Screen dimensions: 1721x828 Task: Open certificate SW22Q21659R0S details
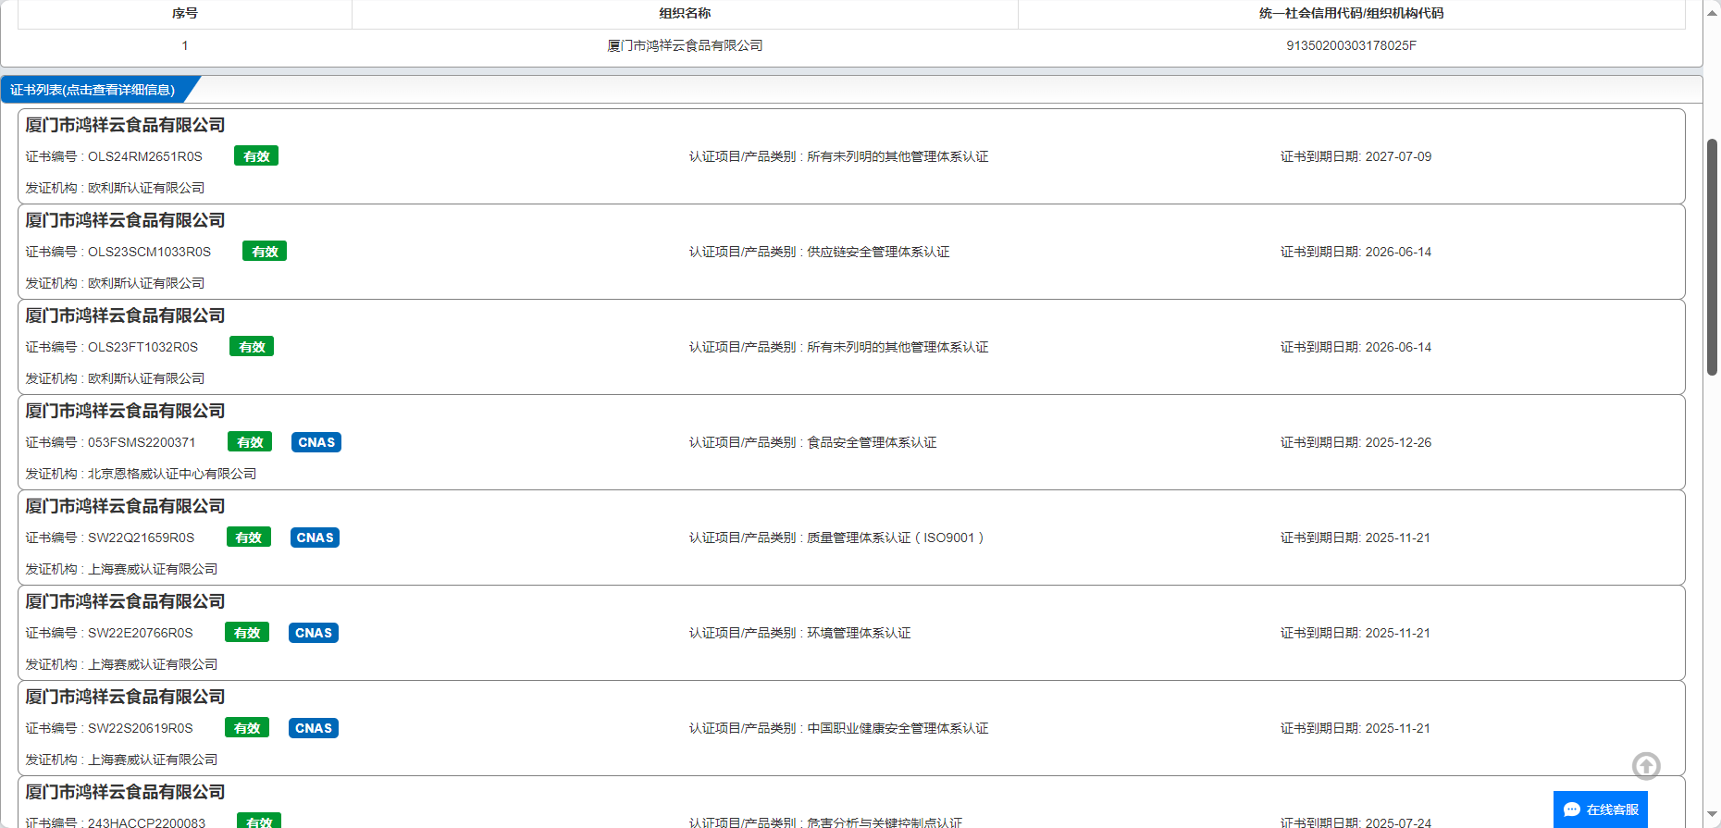click(851, 538)
